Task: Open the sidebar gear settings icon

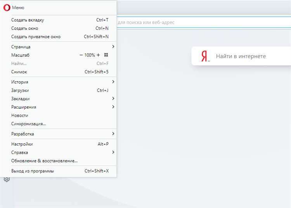Action: click(x=7, y=180)
